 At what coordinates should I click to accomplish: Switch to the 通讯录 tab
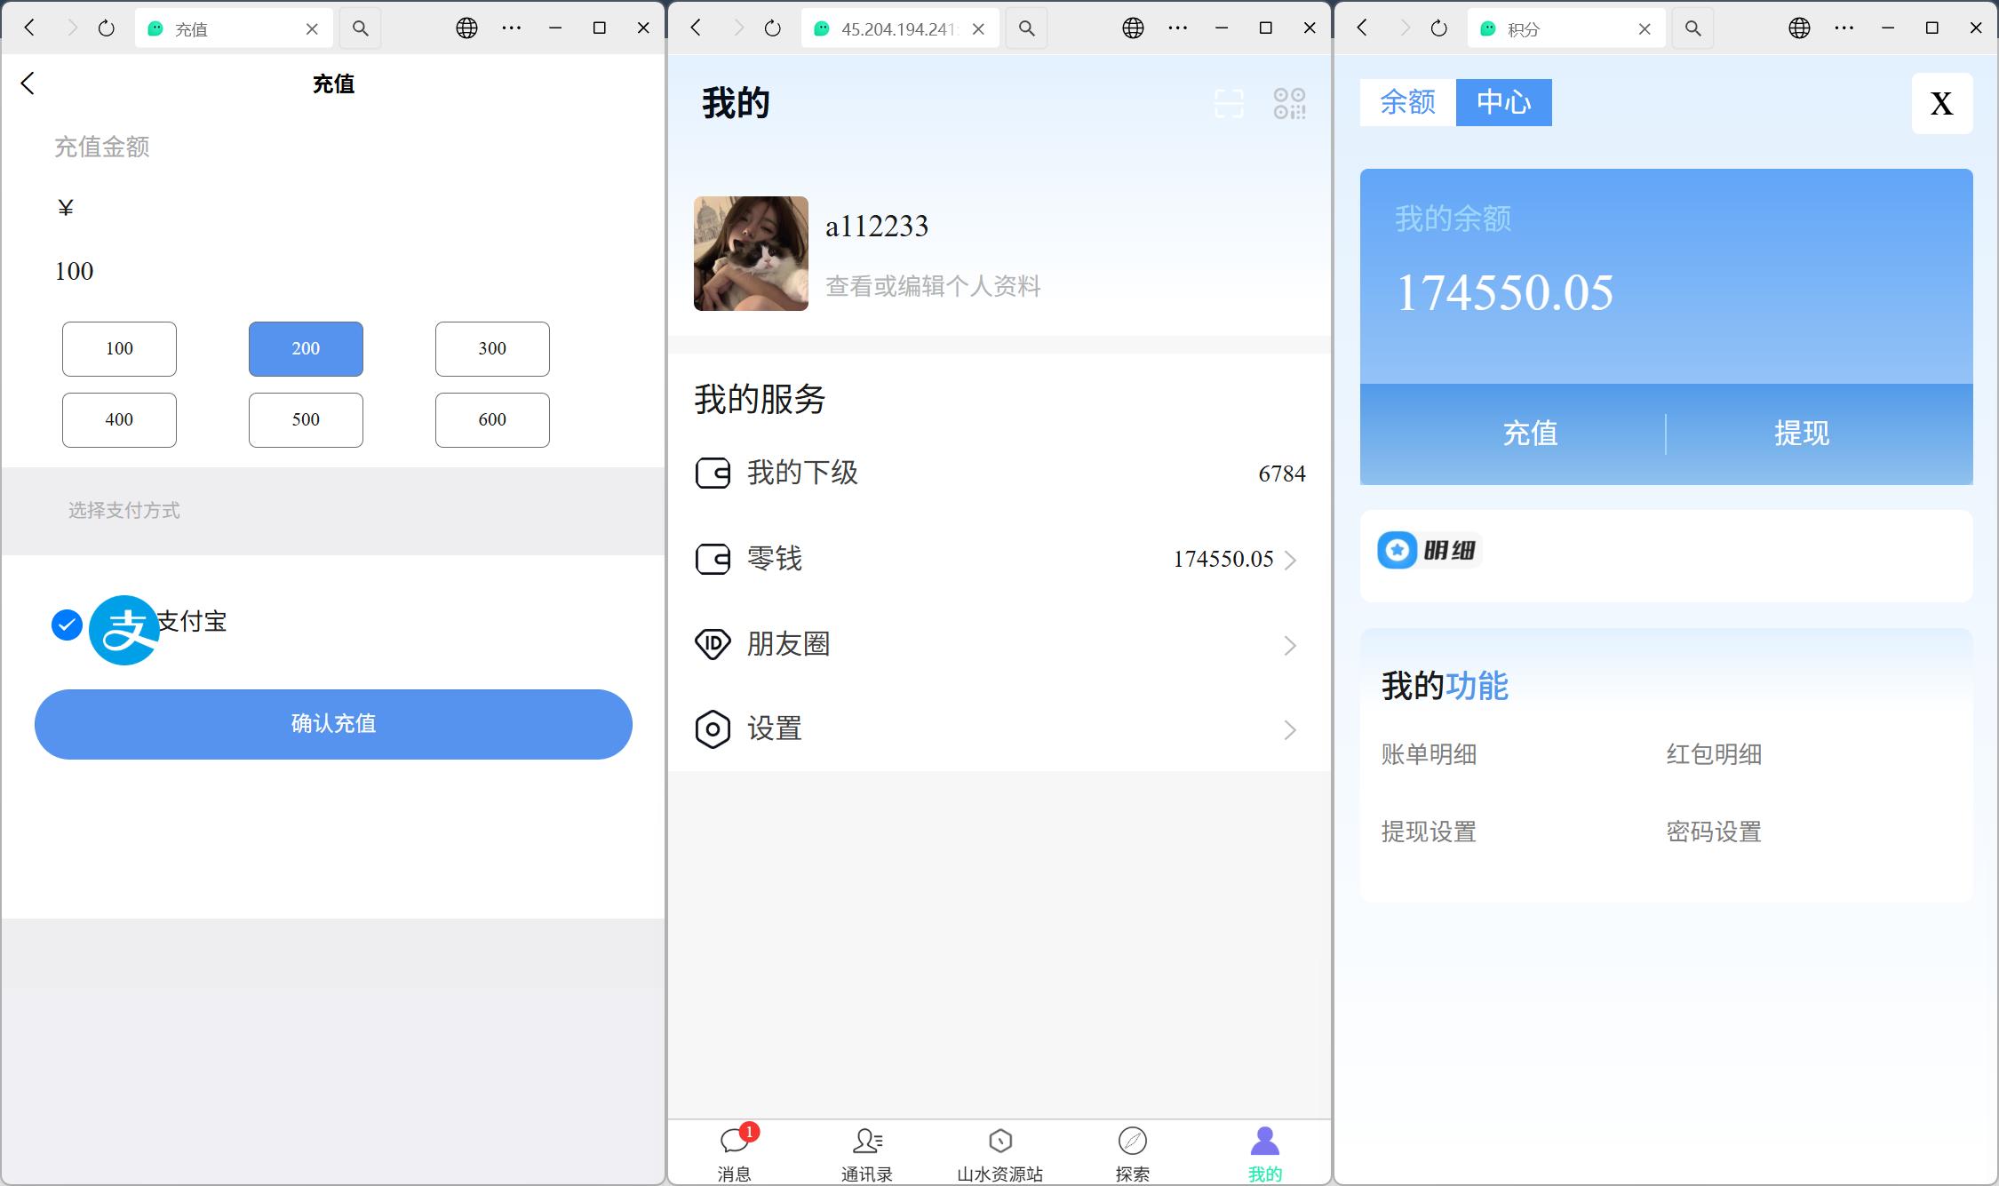(867, 1153)
